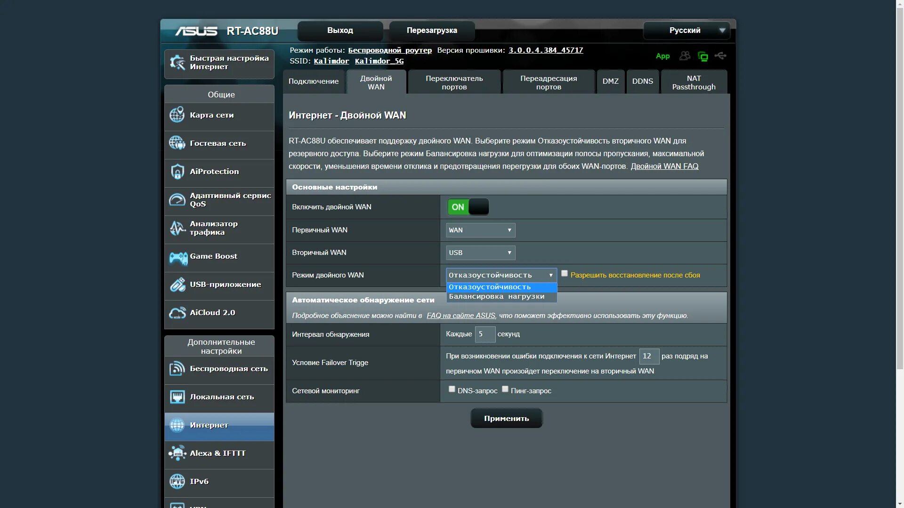The height and width of the screenshot is (508, 904).
Task: Open Адаптивный сервис QoS gauge icon
Action: [177, 200]
